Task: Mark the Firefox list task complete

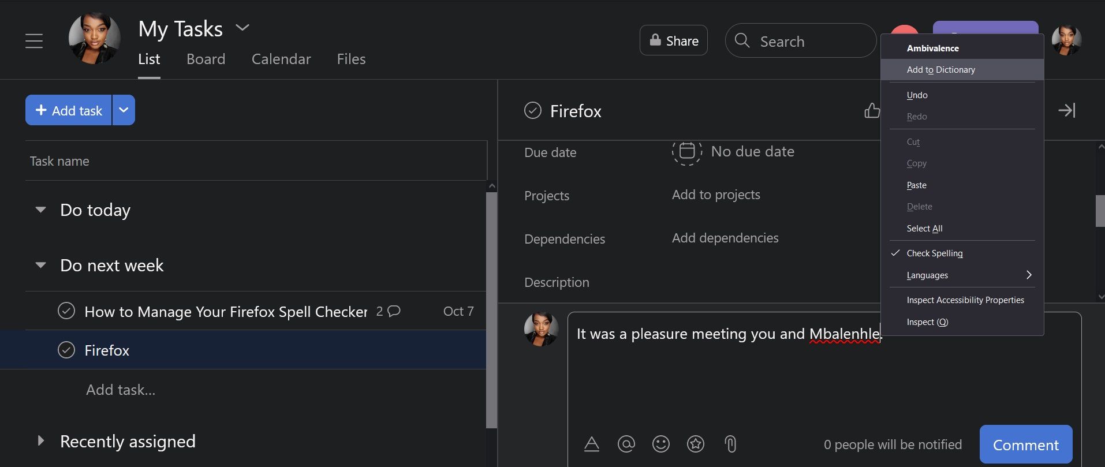Action: point(66,350)
